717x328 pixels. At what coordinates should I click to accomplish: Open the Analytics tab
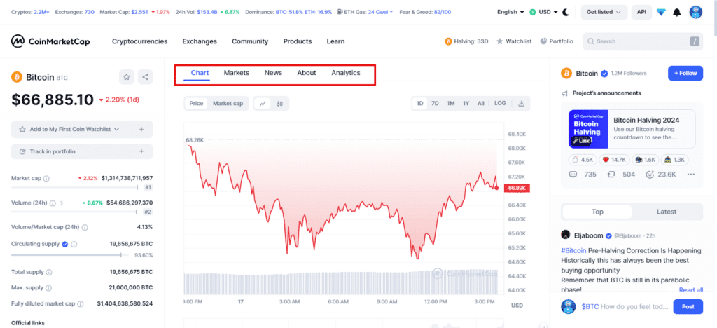tap(346, 73)
